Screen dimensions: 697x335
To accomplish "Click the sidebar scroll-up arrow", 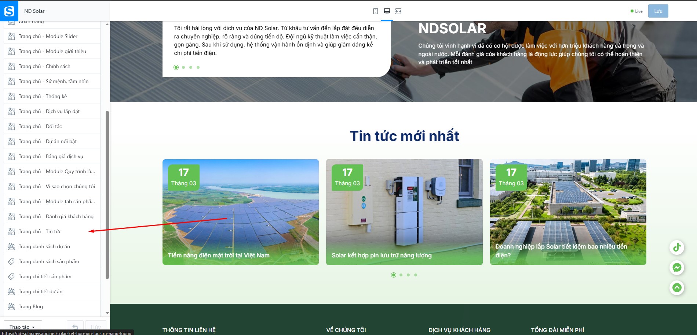I will 107,25.
